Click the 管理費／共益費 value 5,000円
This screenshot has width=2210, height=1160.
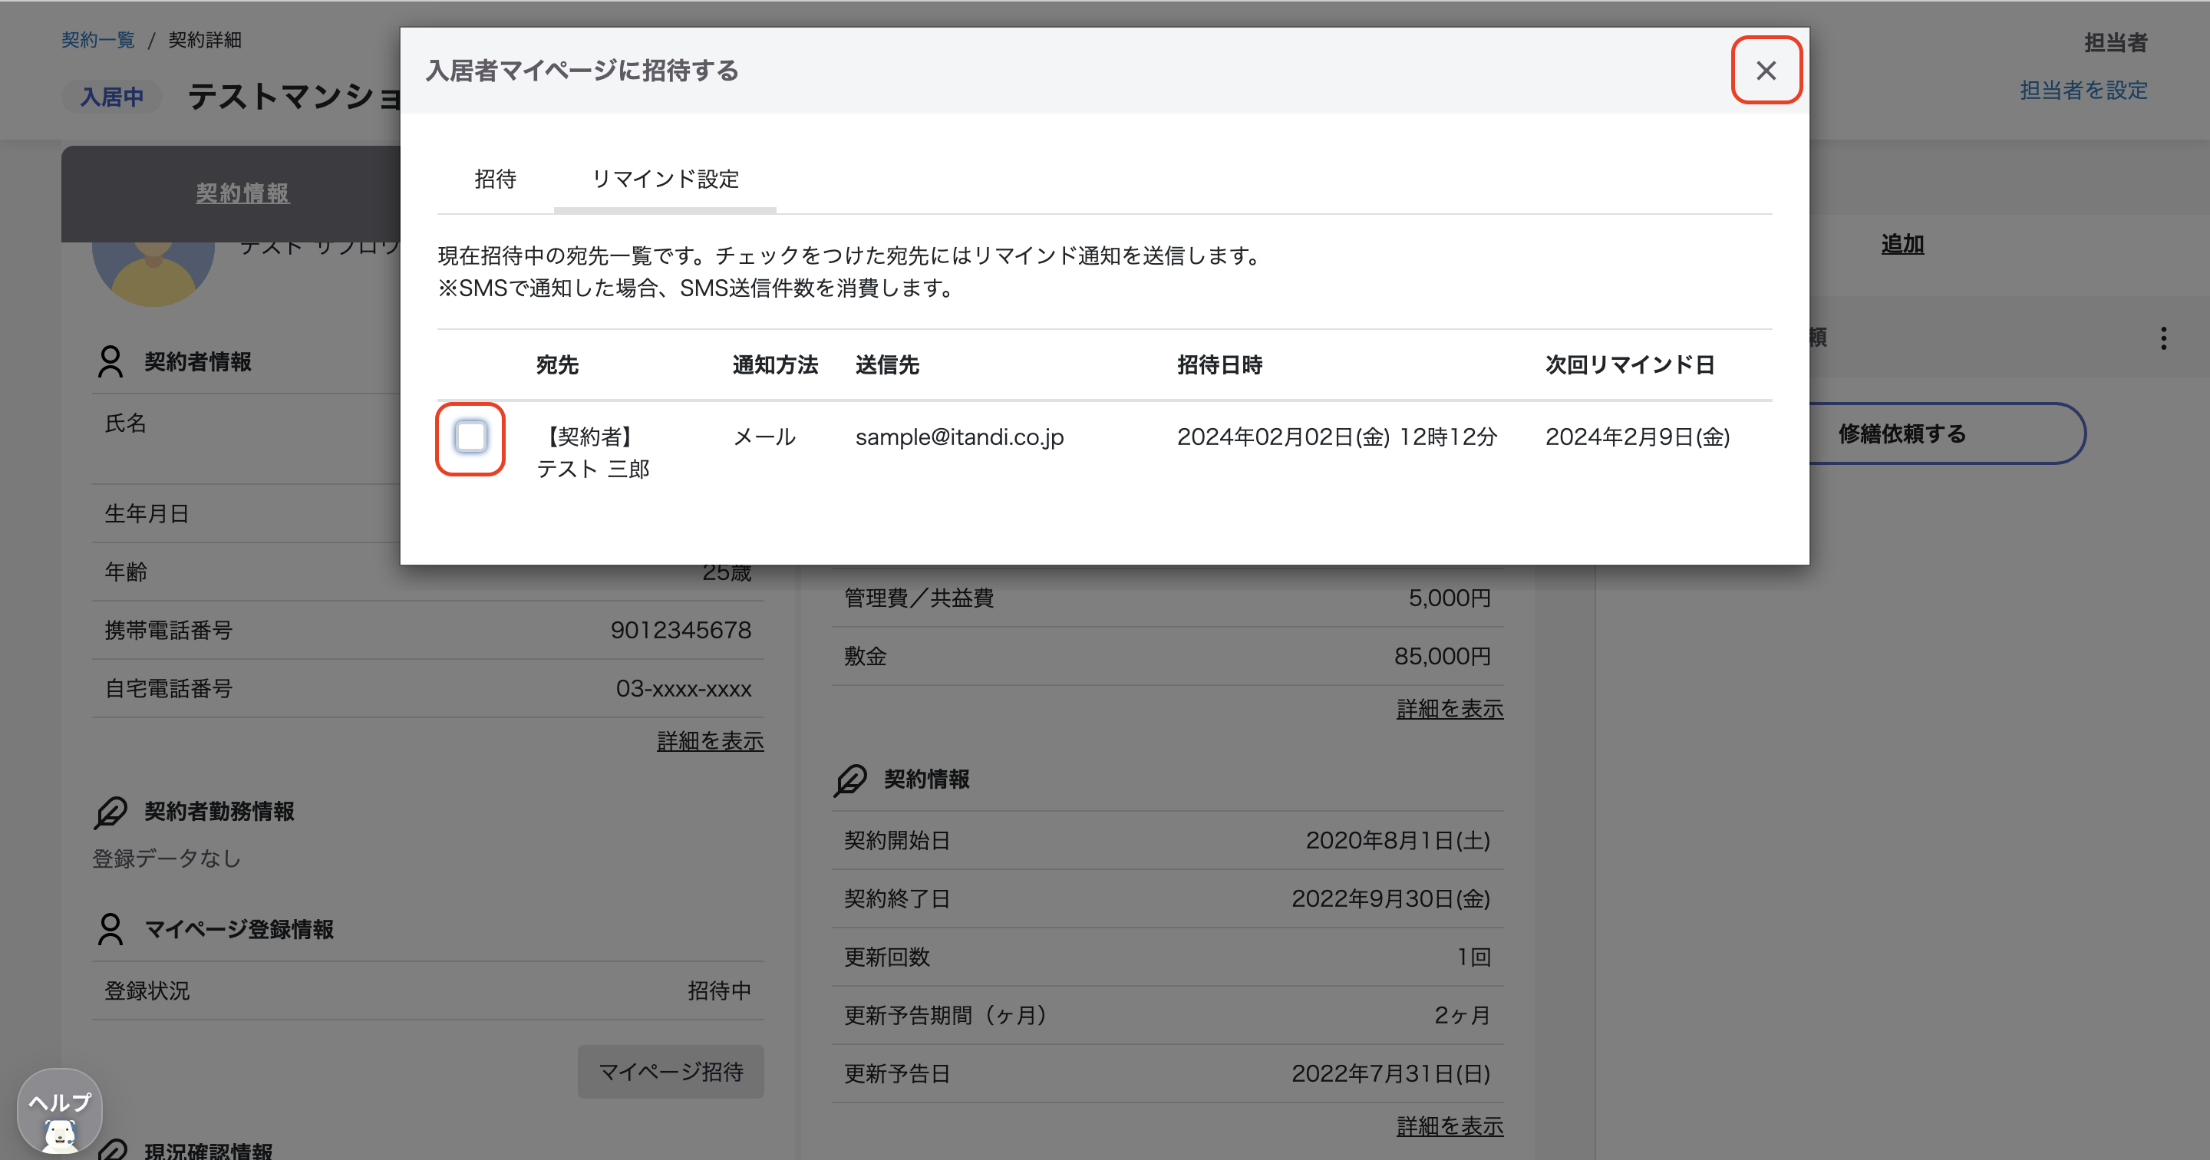[1449, 598]
